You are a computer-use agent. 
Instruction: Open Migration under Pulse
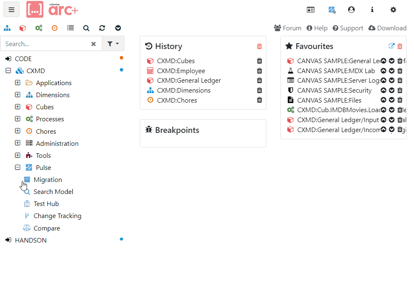click(x=47, y=180)
